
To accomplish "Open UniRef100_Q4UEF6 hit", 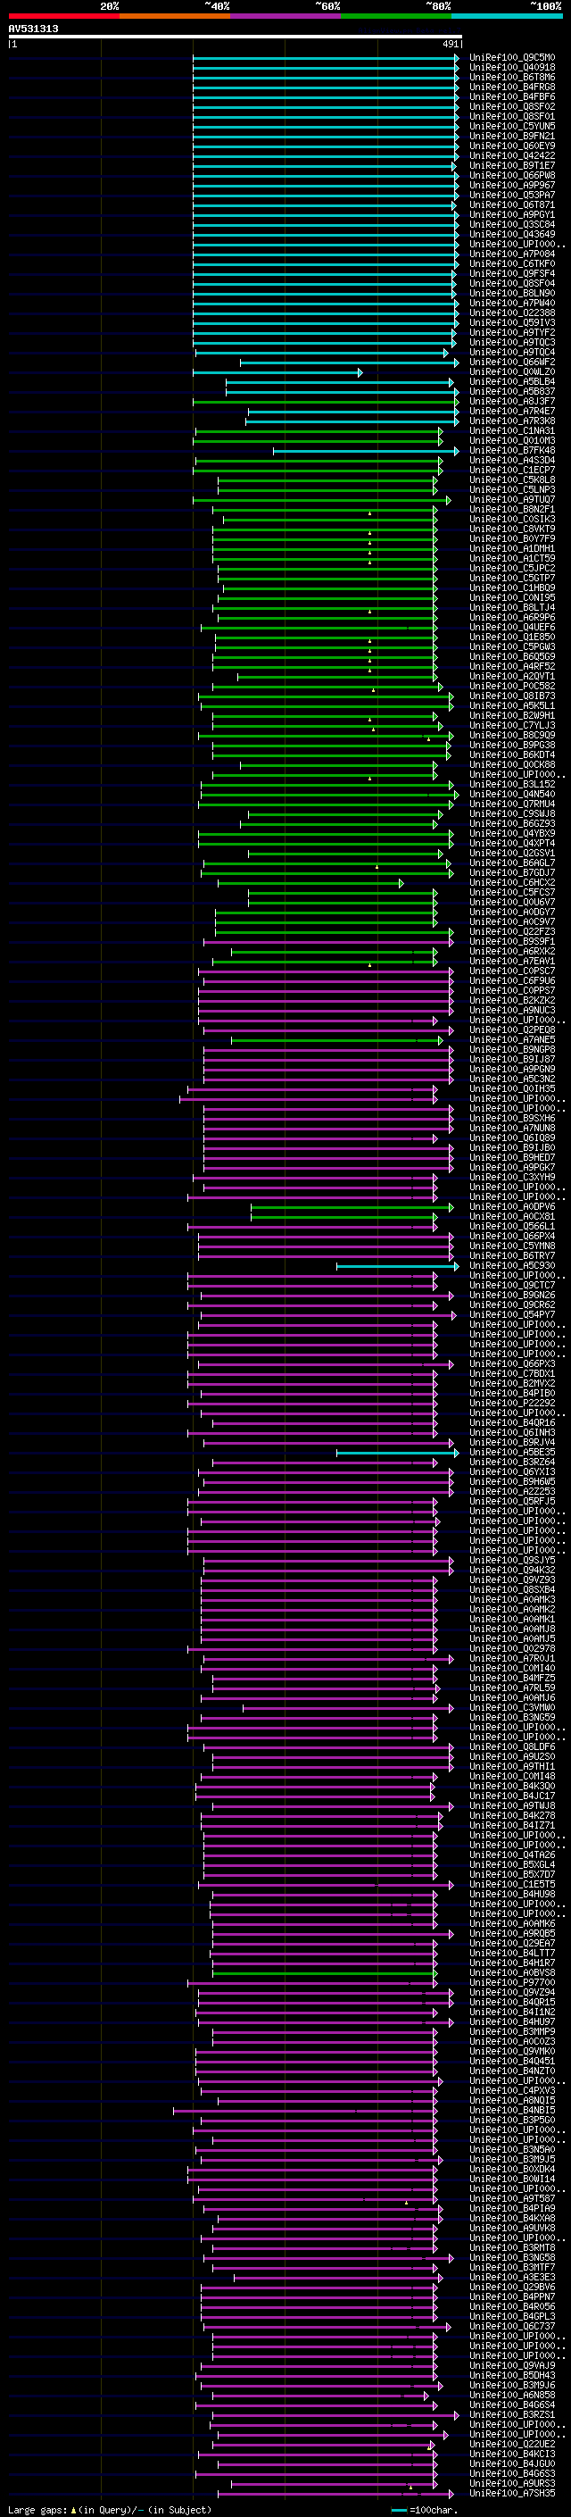I will pos(511,628).
